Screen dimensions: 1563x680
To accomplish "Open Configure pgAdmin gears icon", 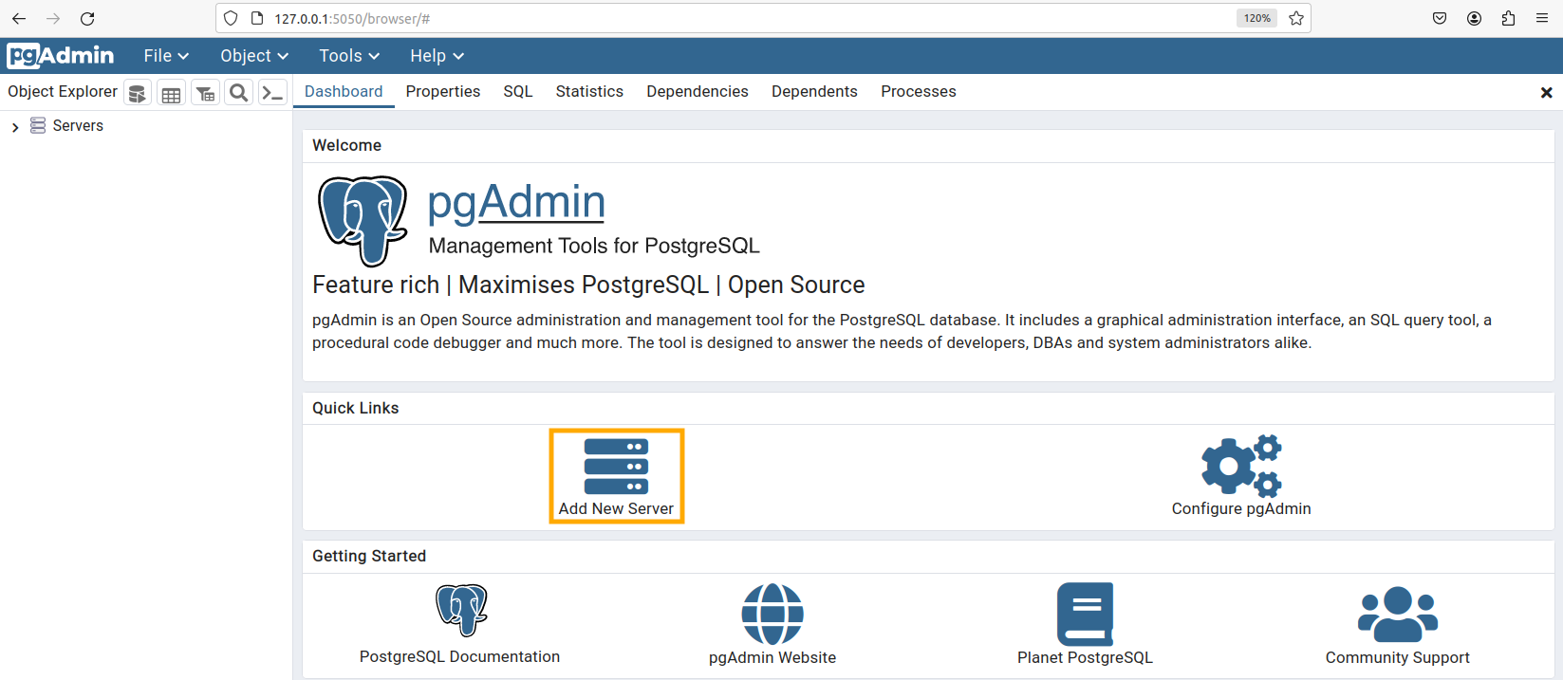I will 1240,466.
